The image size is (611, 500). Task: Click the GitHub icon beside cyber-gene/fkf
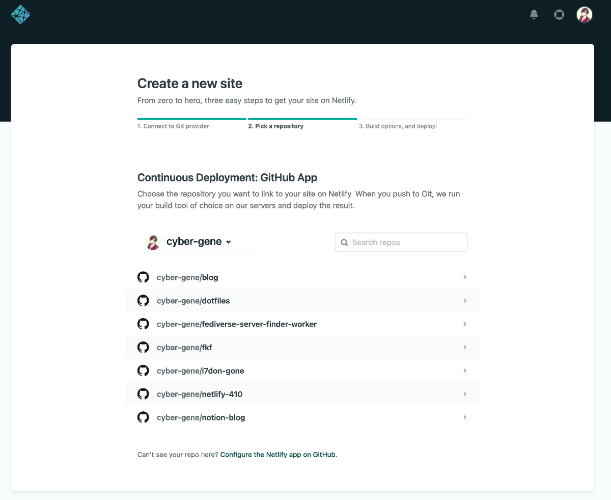click(x=143, y=347)
